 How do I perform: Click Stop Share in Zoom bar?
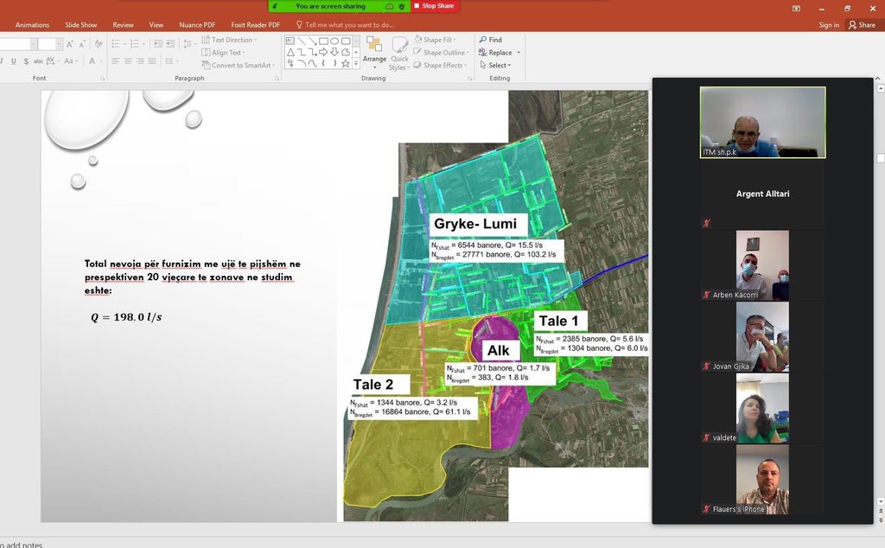(x=434, y=6)
